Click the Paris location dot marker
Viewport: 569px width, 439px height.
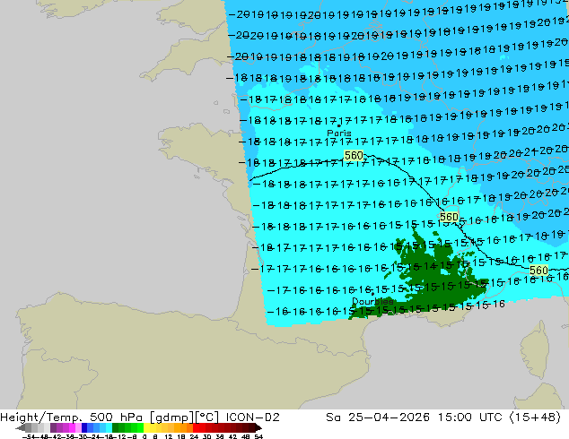[x=338, y=125]
